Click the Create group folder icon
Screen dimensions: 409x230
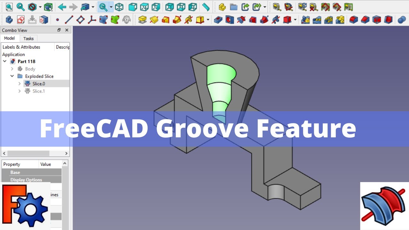coord(234,7)
